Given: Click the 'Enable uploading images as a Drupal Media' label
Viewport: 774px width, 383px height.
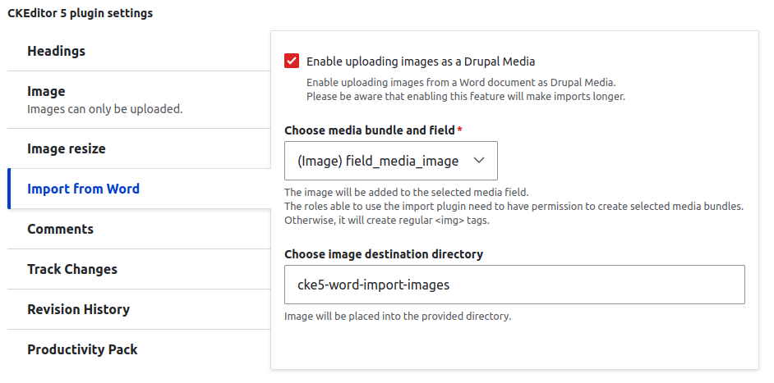Looking at the screenshot, I should point(421,62).
